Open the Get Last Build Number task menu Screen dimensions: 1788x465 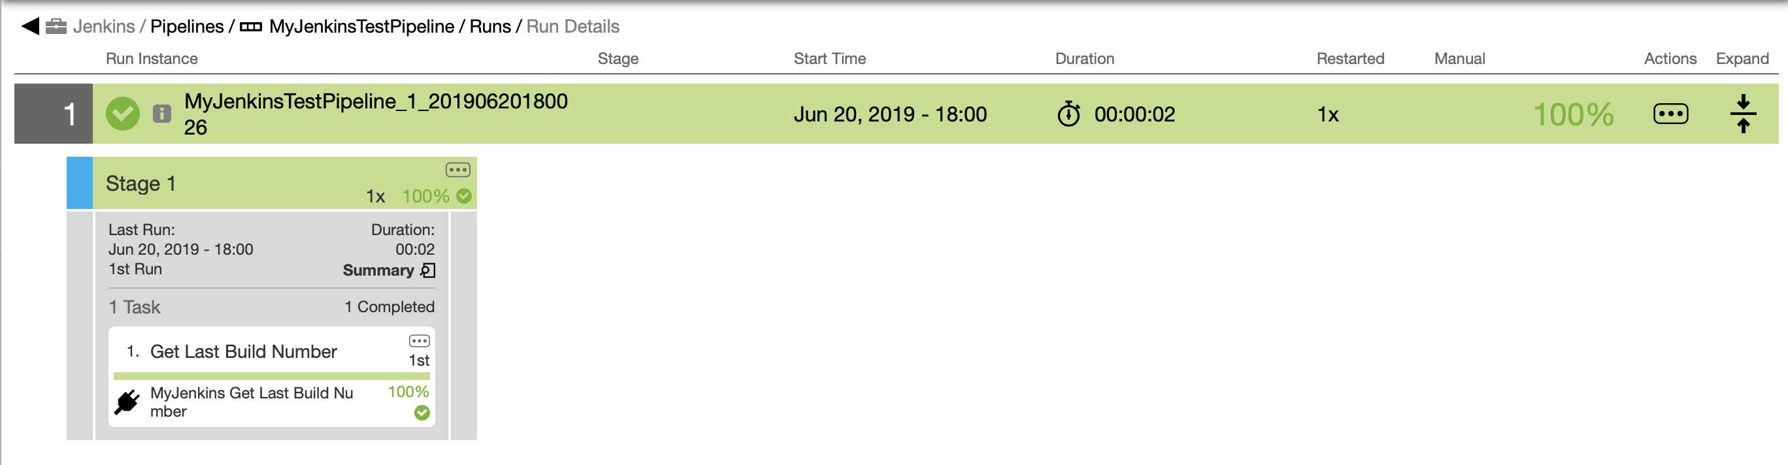[420, 341]
